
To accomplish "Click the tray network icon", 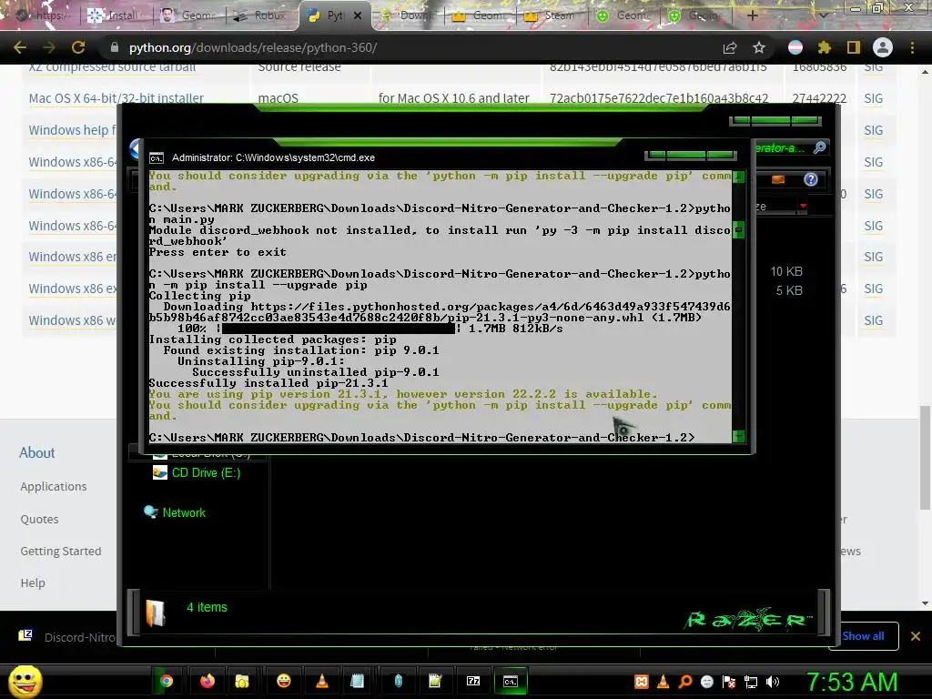I will [x=751, y=682].
